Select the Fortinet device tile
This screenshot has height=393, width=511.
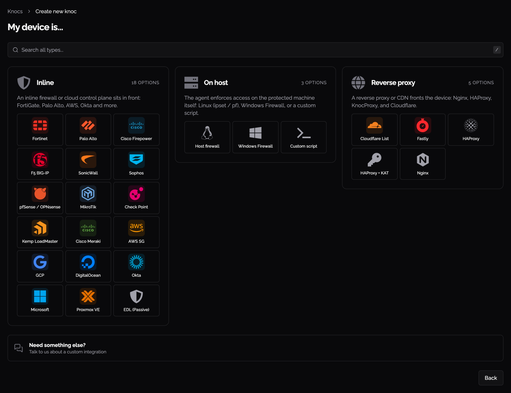40,130
